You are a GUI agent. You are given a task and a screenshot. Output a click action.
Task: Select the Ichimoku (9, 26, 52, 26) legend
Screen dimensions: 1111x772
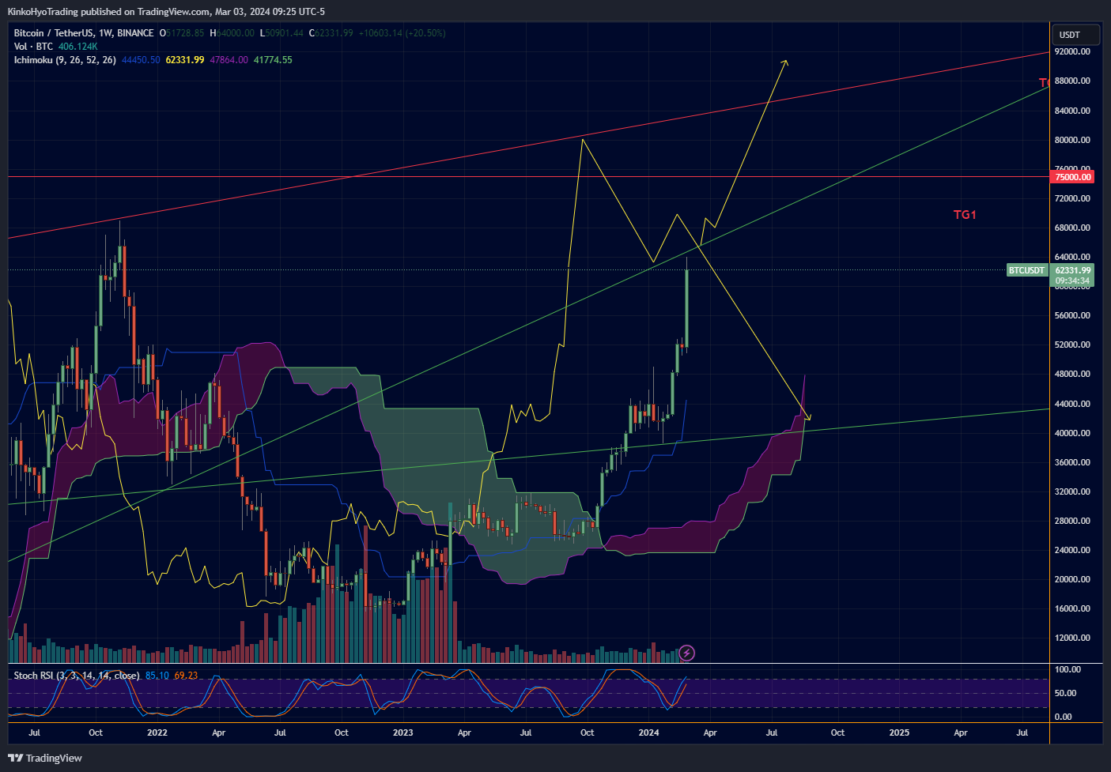[65, 60]
